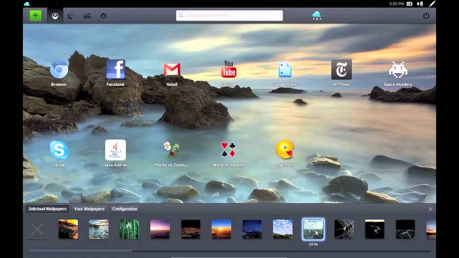Open the files folder icon in toolbar
459x258 pixels.
coord(87,16)
